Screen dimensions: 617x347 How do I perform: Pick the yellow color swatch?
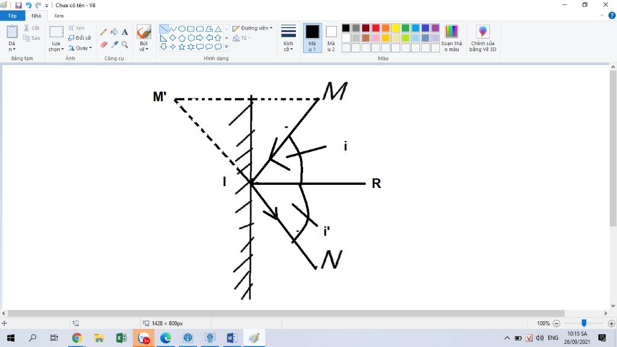tap(395, 28)
